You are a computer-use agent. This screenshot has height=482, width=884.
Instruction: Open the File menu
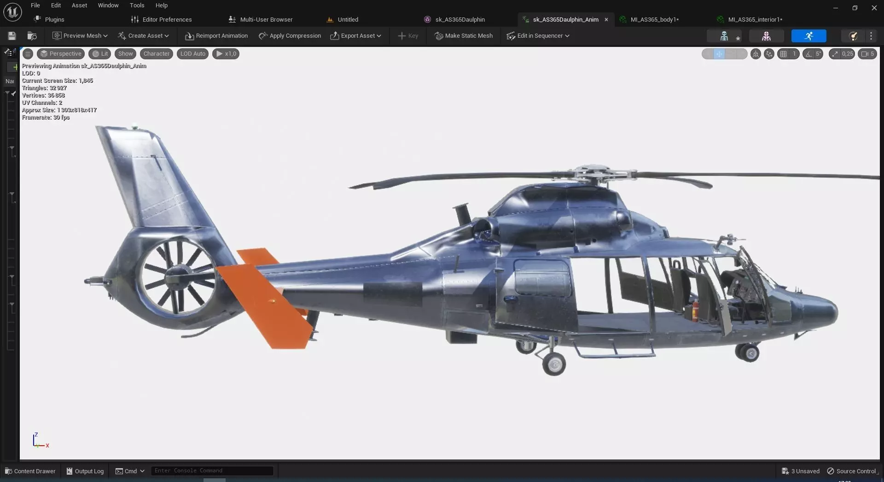pos(35,6)
